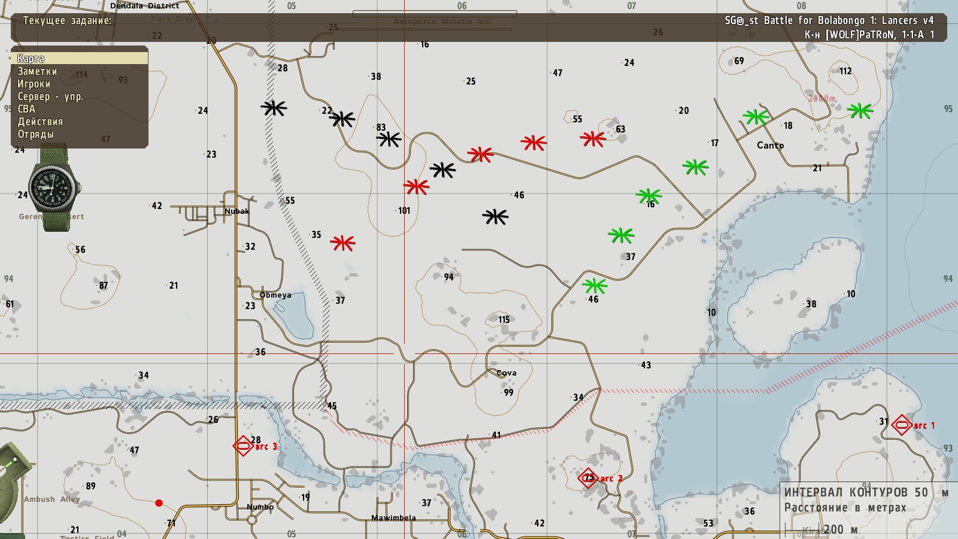Click the Cova town label
958x539 pixels.
[507, 373]
